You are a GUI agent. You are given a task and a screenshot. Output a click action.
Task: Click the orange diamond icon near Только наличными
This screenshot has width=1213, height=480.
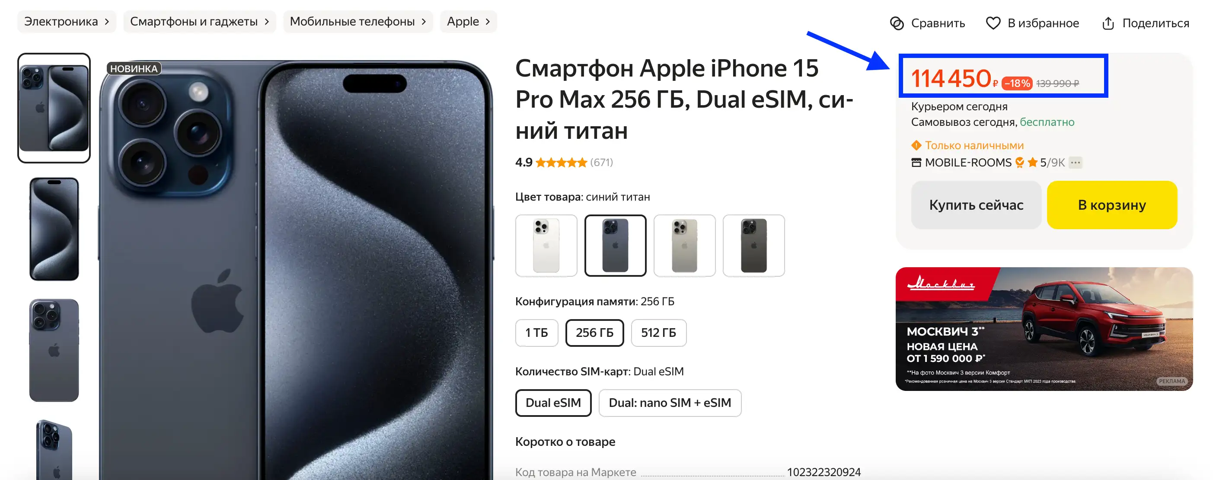[x=916, y=145]
